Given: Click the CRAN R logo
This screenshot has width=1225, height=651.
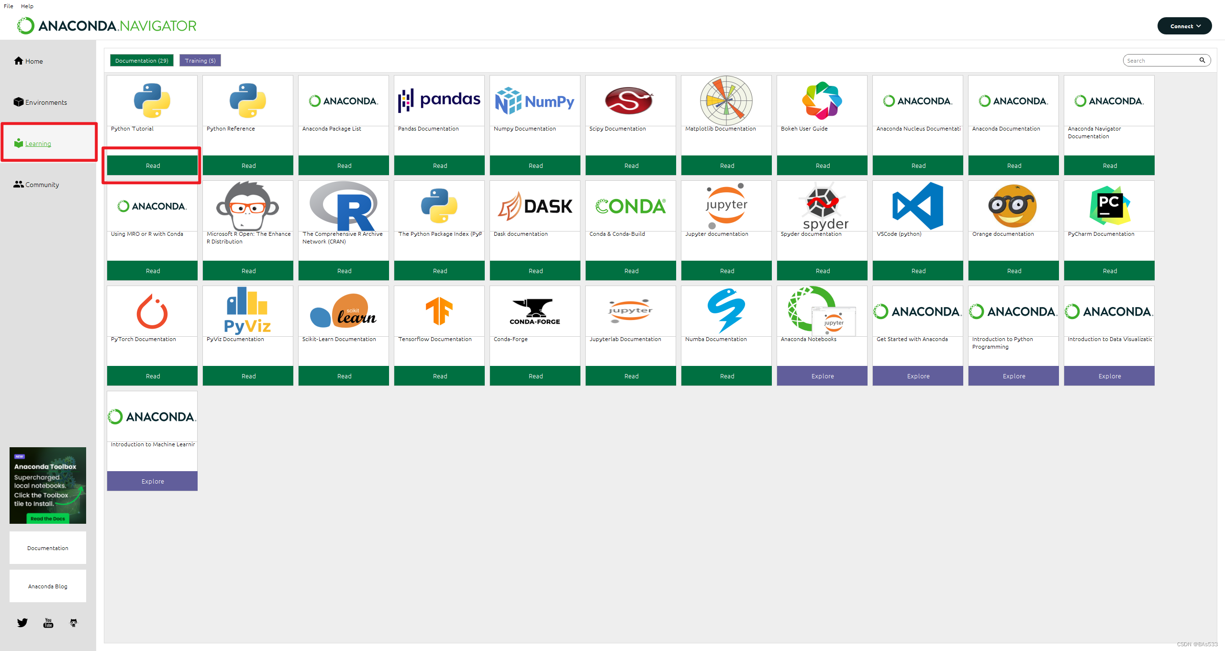Looking at the screenshot, I should [x=344, y=206].
